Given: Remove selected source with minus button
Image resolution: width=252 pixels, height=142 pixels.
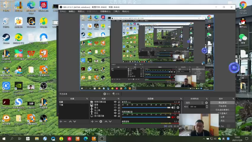Looking at the screenshot, I should pyautogui.click(x=96, y=121).
